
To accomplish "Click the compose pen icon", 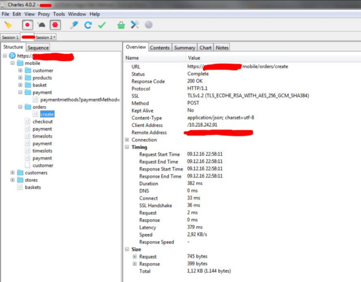I will pyautogui.click(x=74, y=25).
